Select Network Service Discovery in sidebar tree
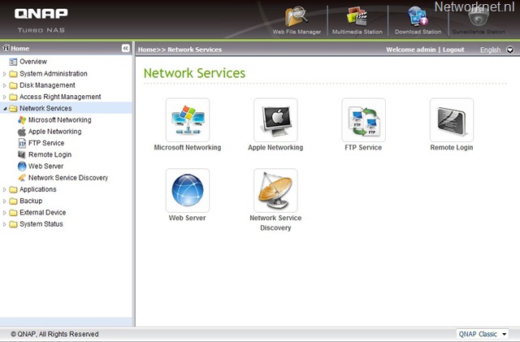The image size is (520, 342). click(68, 178)
